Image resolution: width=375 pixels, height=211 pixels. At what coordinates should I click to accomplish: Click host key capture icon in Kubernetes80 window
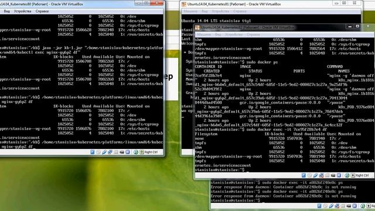142,152
